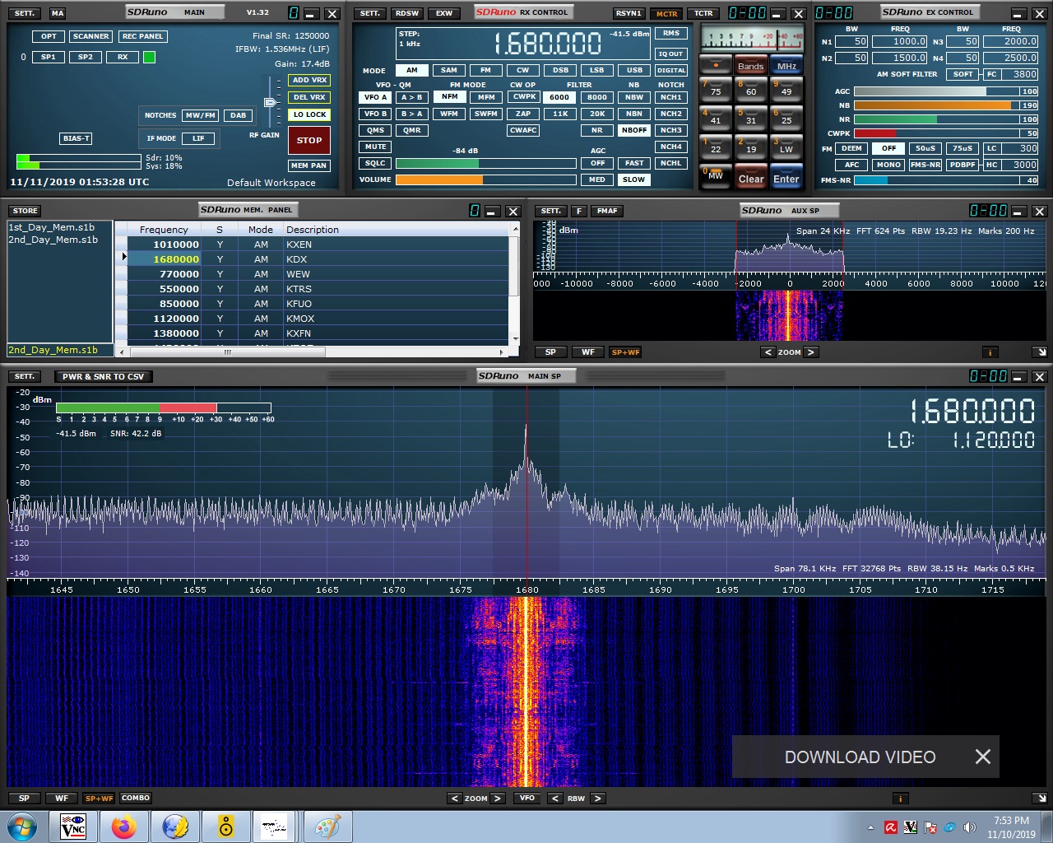Click PWR & SNR TO CSV

pyautogui.click(x=103, y=376)
